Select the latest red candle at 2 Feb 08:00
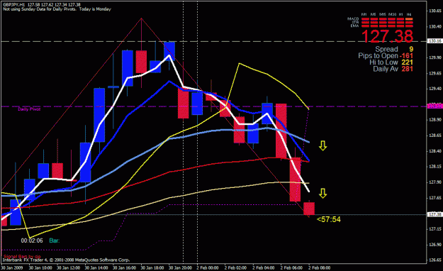The image size is (443, 271). click(309, 209)
